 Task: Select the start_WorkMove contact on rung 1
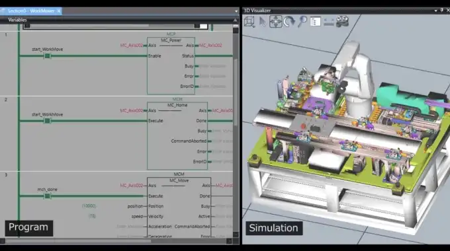(48, 56)
